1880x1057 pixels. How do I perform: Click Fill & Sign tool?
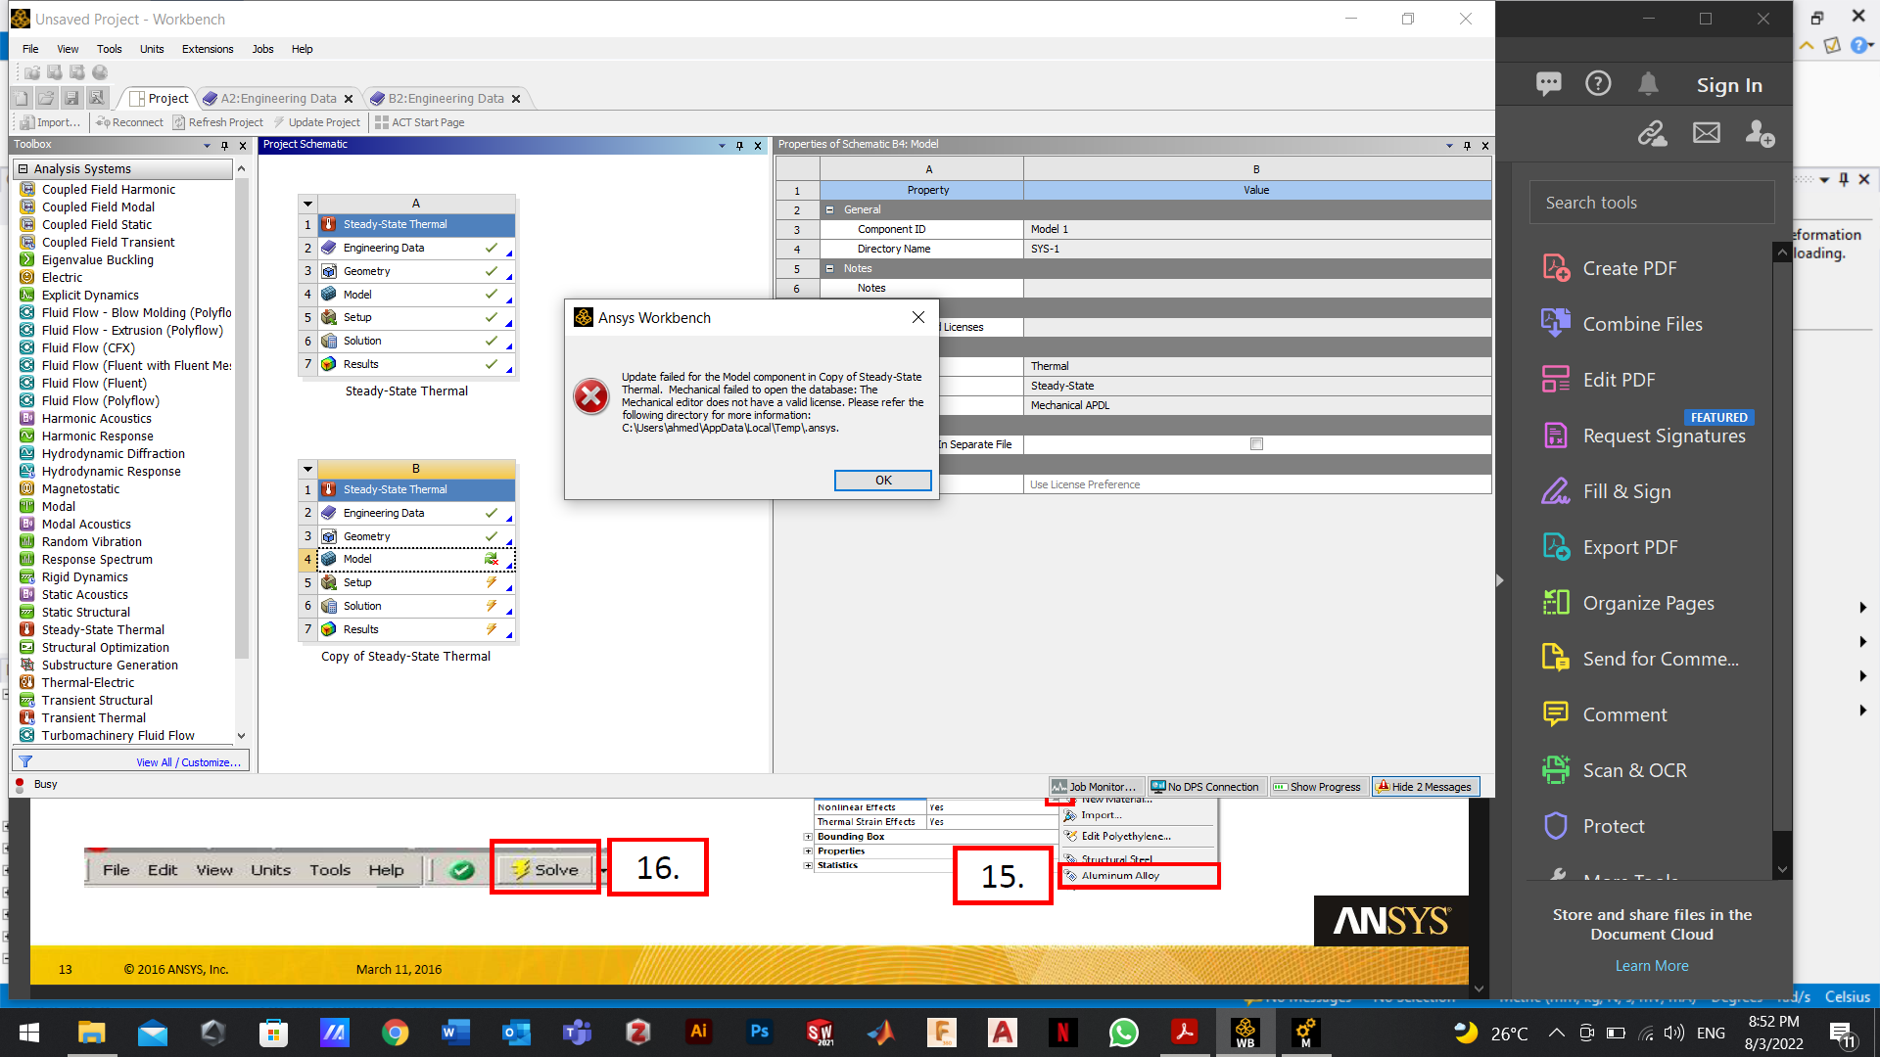point(1606,491)
